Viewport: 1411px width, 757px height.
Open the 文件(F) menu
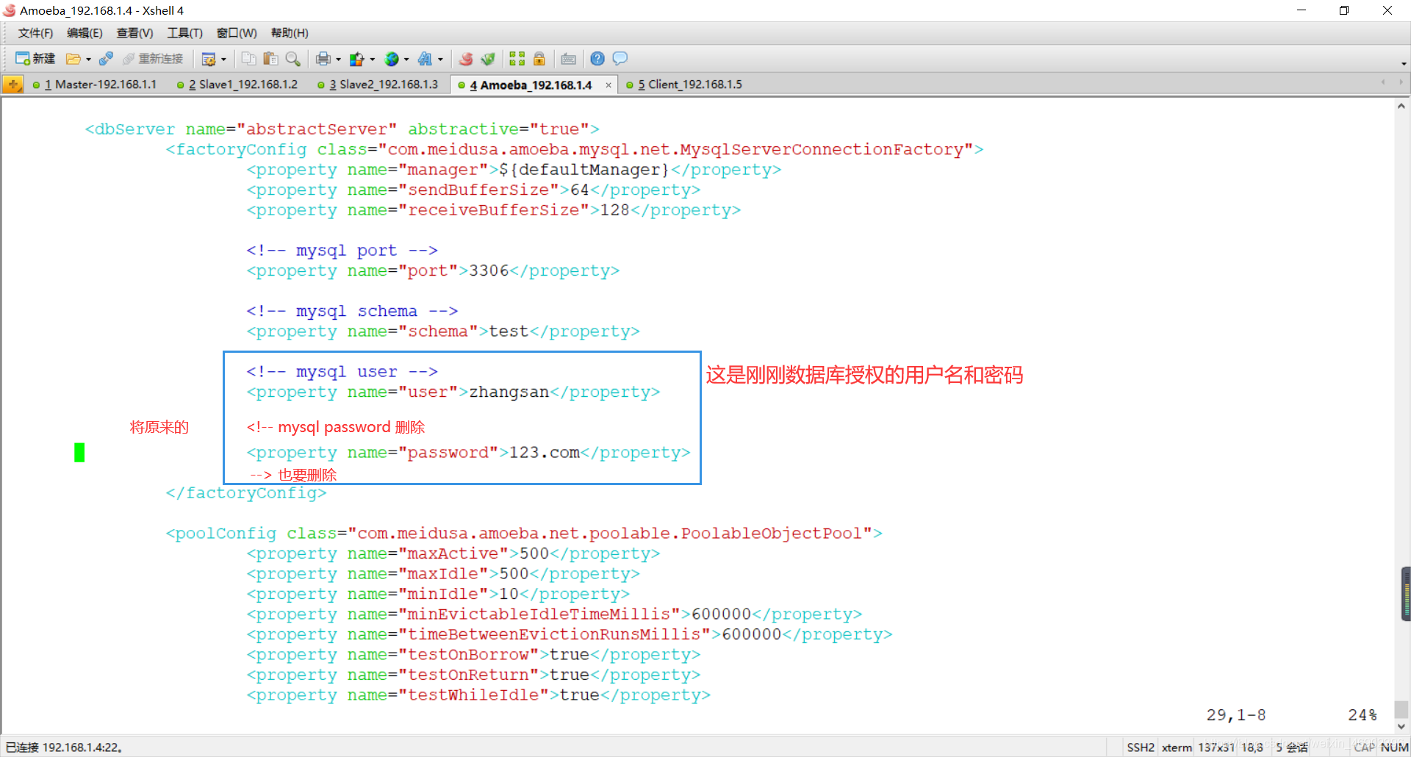click(35, 33)
